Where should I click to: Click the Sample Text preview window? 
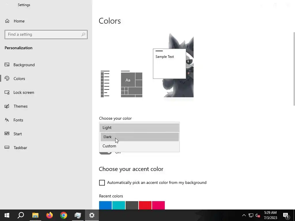click(169, 64)
